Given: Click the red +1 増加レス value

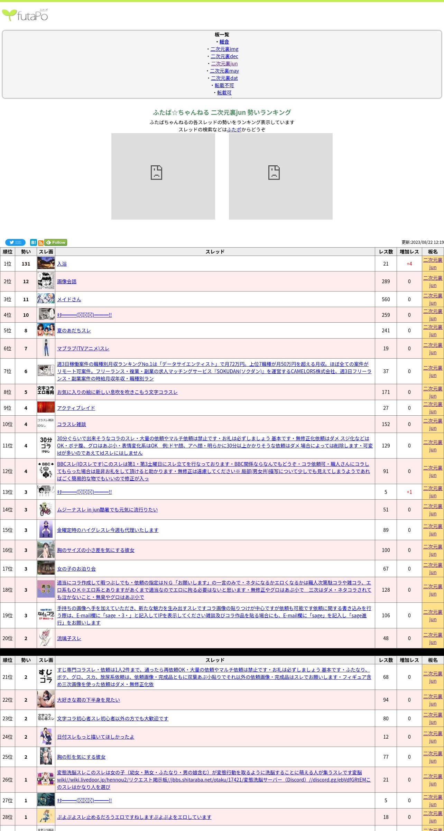Looking at the screenshot, I should (x=409, y=492).
